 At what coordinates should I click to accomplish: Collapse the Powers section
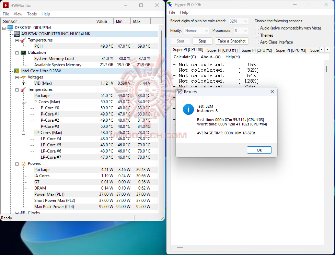(x=17, y=164)
